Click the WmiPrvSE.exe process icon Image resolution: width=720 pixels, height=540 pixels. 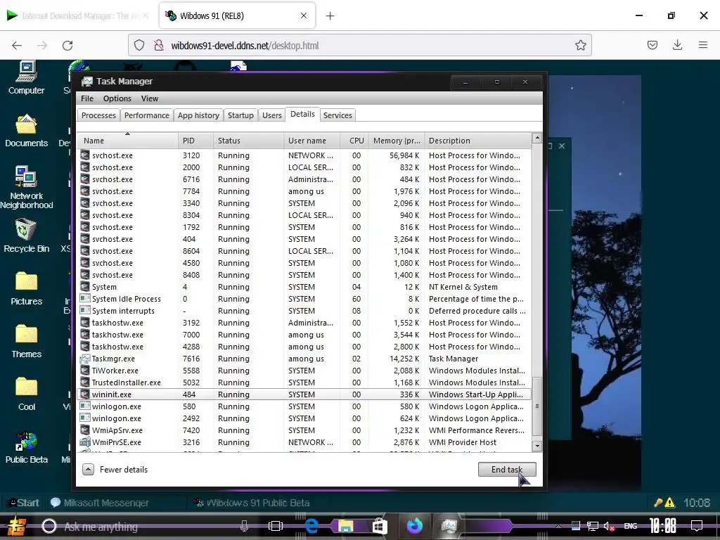coord(84,442)
